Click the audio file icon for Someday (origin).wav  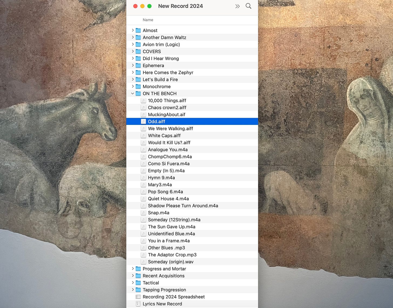144,262
